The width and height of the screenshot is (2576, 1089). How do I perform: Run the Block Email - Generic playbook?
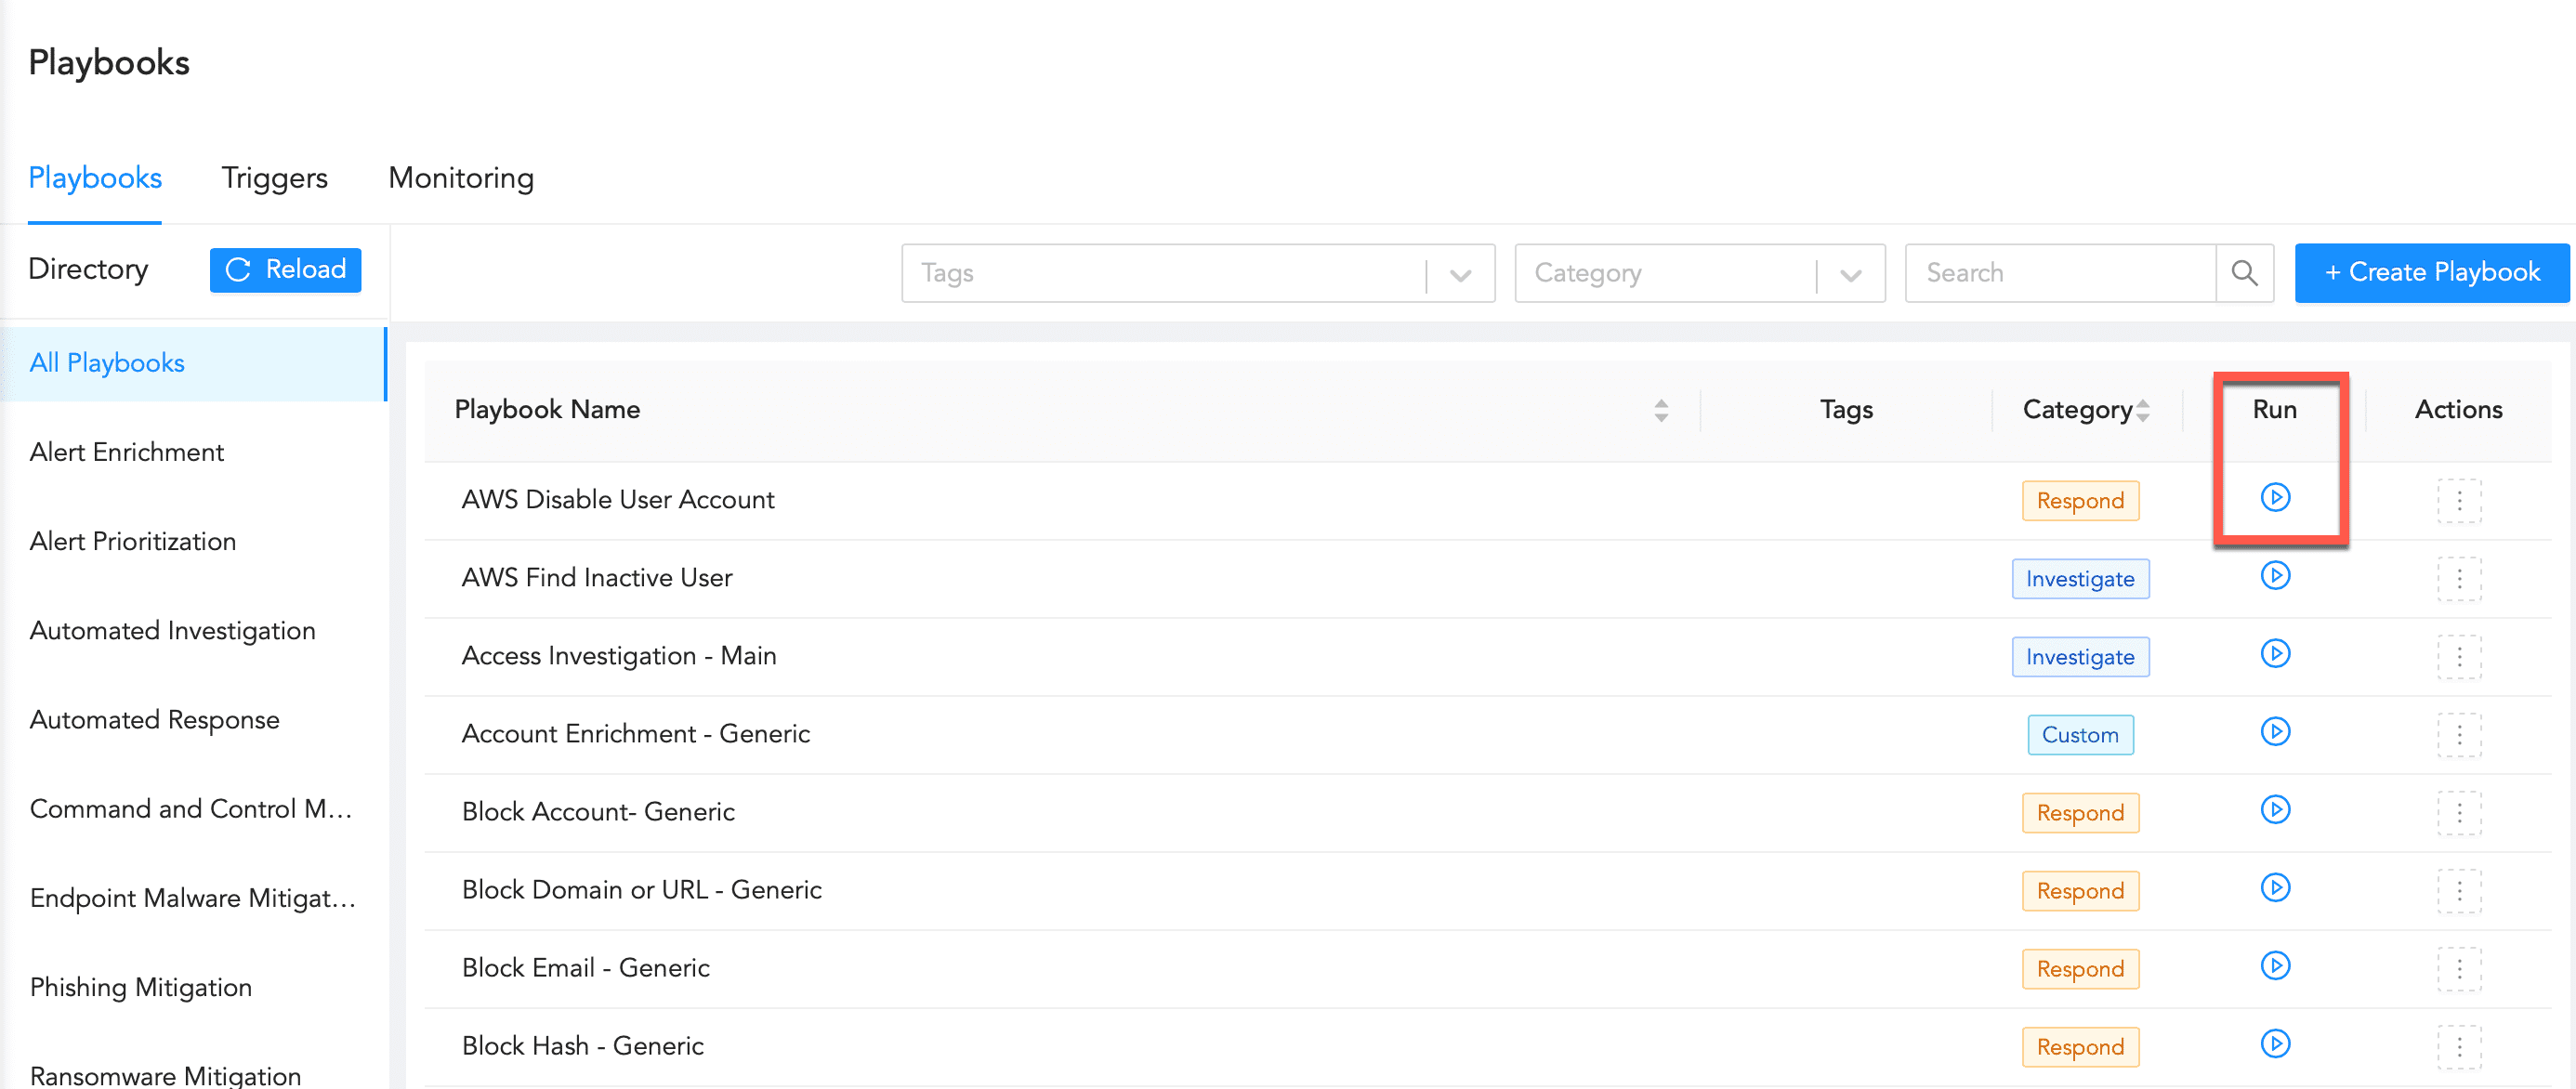(2275, 966)
